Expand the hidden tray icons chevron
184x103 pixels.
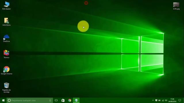coord(153,100)
